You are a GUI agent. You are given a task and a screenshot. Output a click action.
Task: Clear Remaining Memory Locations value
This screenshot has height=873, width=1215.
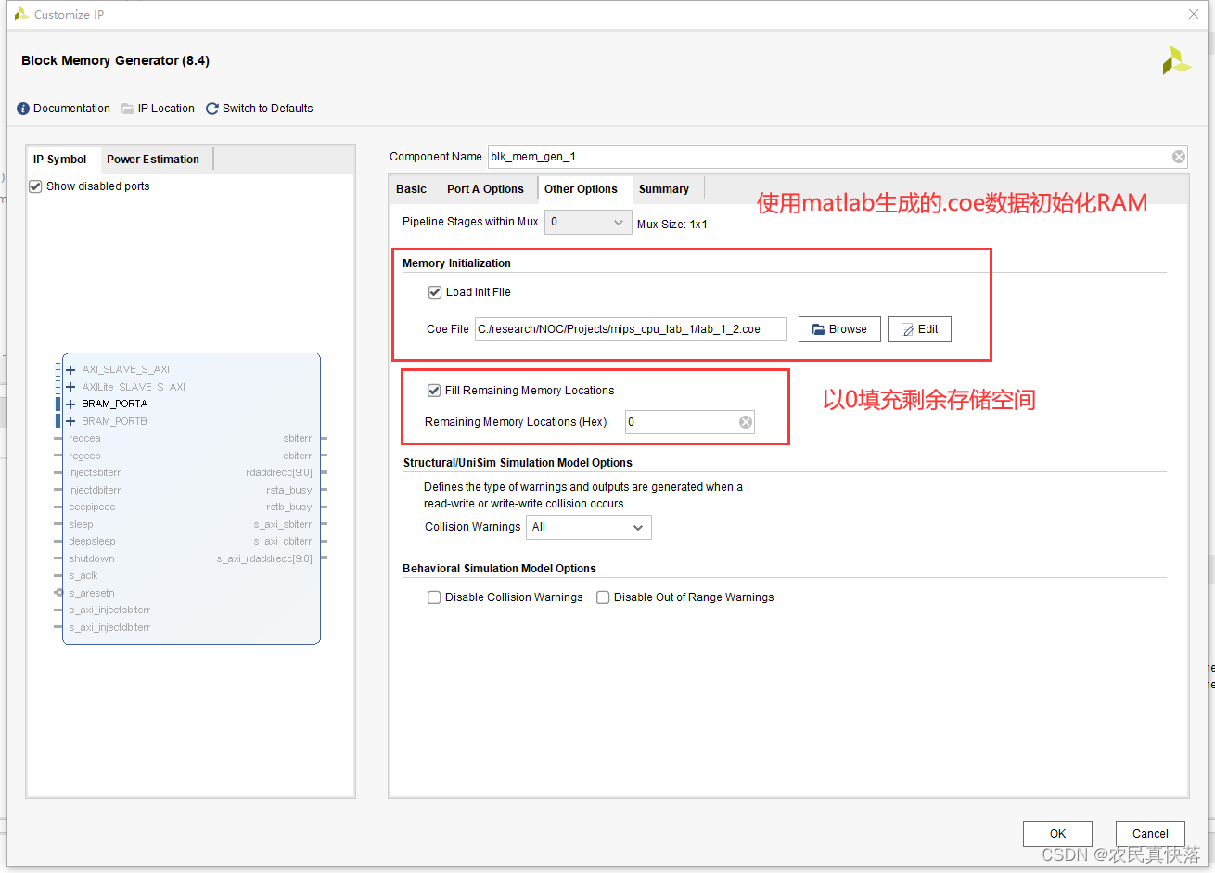[745, 422]
